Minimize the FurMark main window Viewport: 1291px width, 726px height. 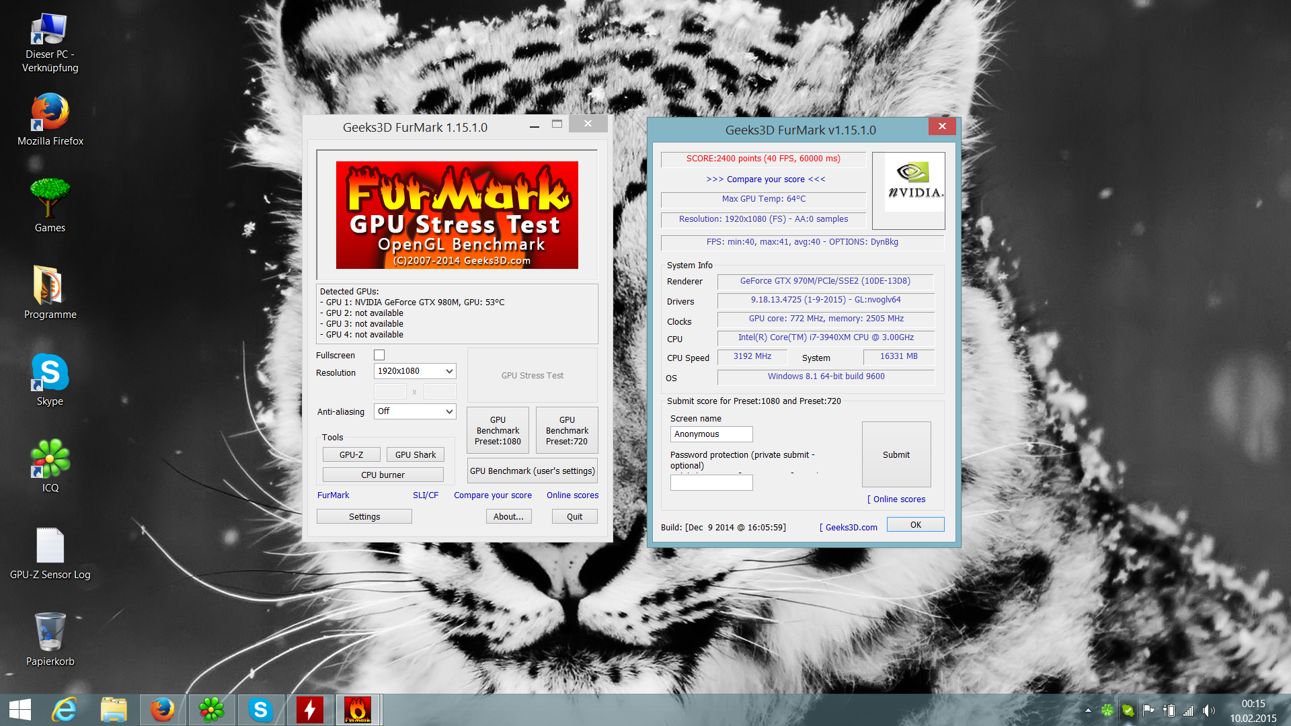point(535,125)
